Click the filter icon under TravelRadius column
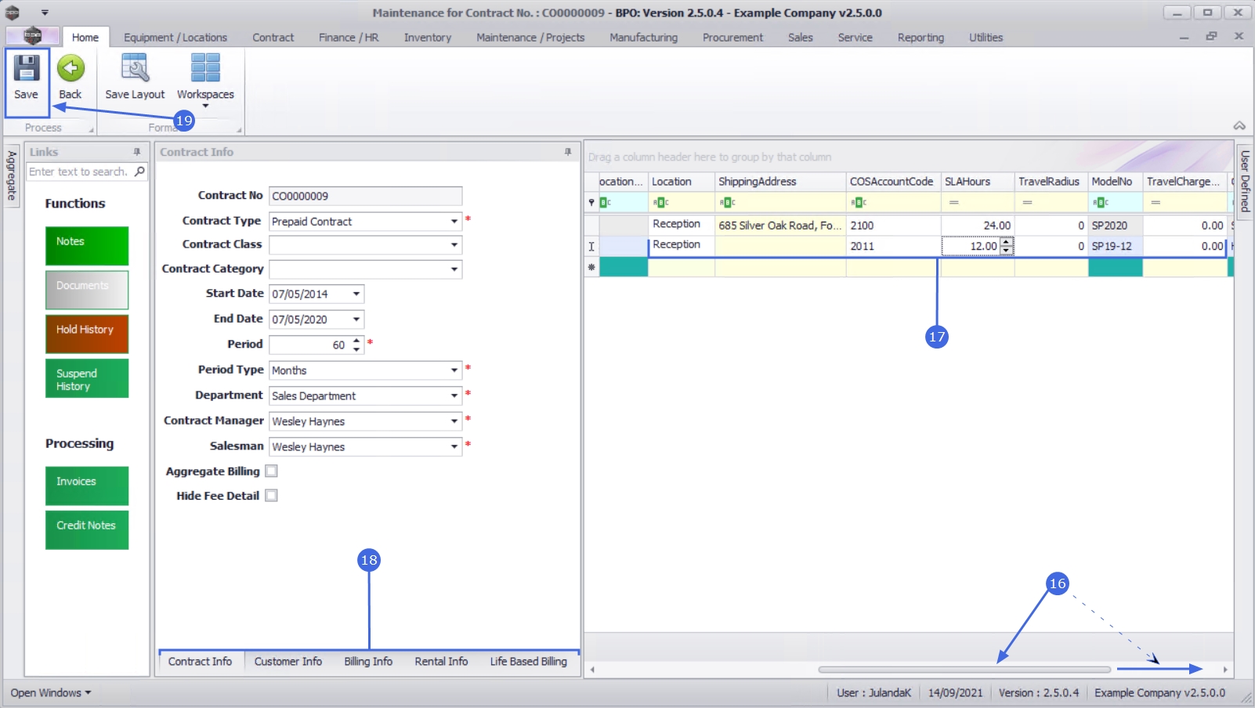 1027,203
